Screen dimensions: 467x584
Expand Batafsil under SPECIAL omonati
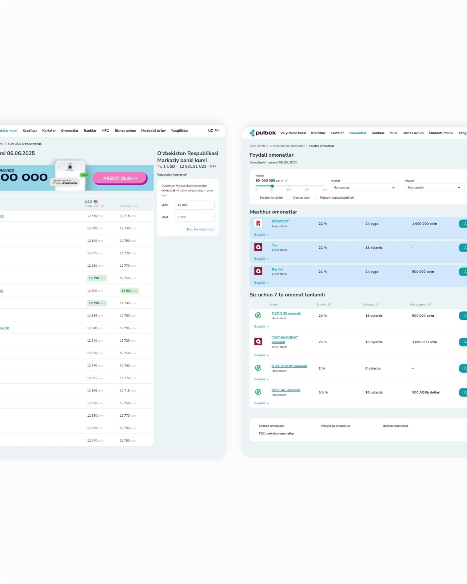(261, 403)
